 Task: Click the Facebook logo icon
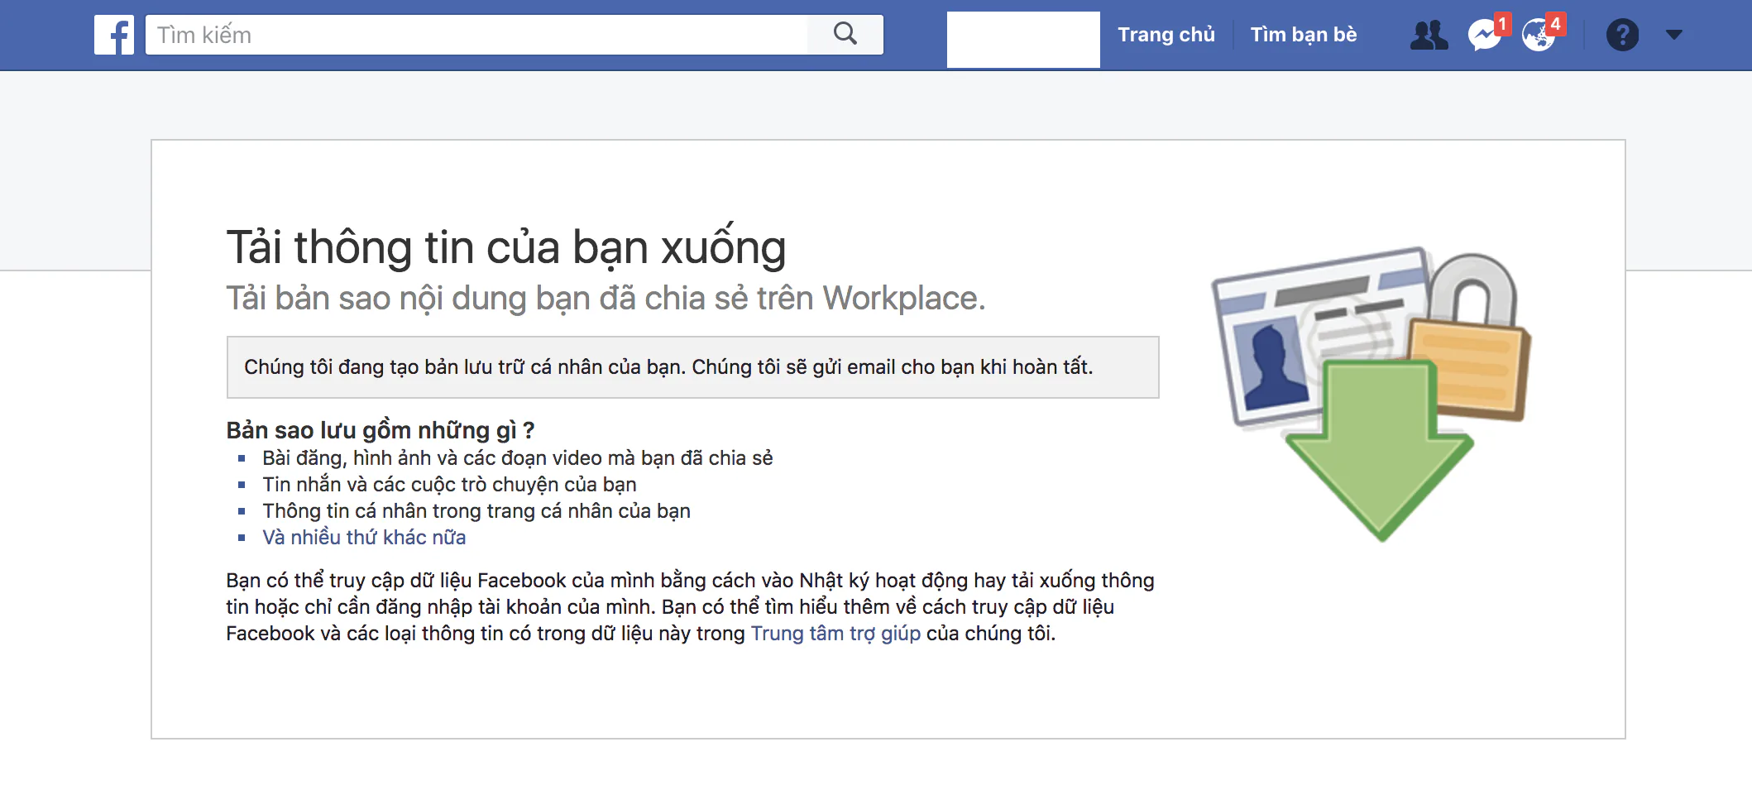(114, 35)
